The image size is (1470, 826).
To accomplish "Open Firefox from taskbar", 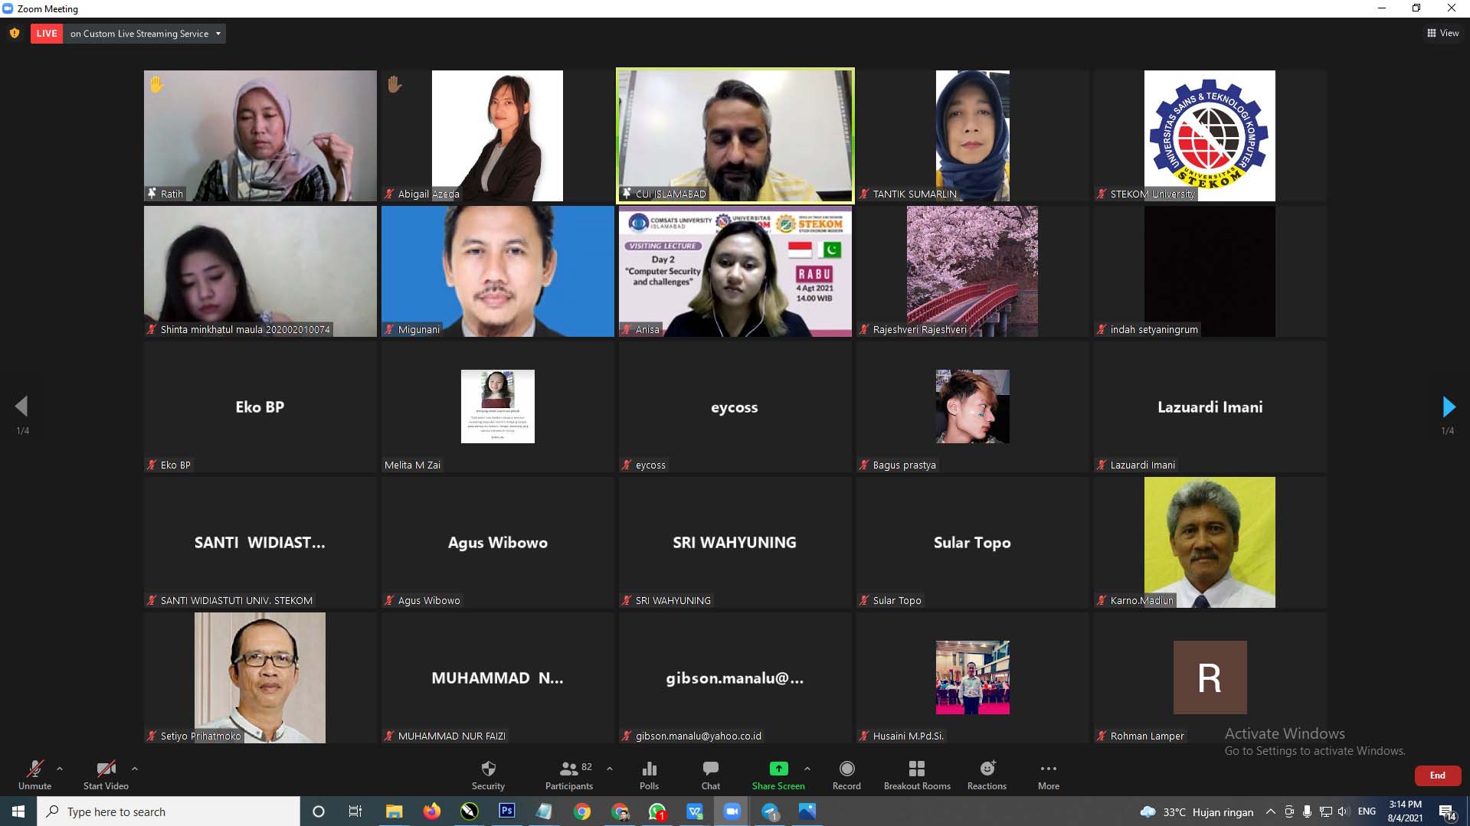I will [432, 811].
